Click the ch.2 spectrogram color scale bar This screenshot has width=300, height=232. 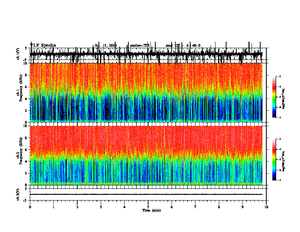(274, 160)
